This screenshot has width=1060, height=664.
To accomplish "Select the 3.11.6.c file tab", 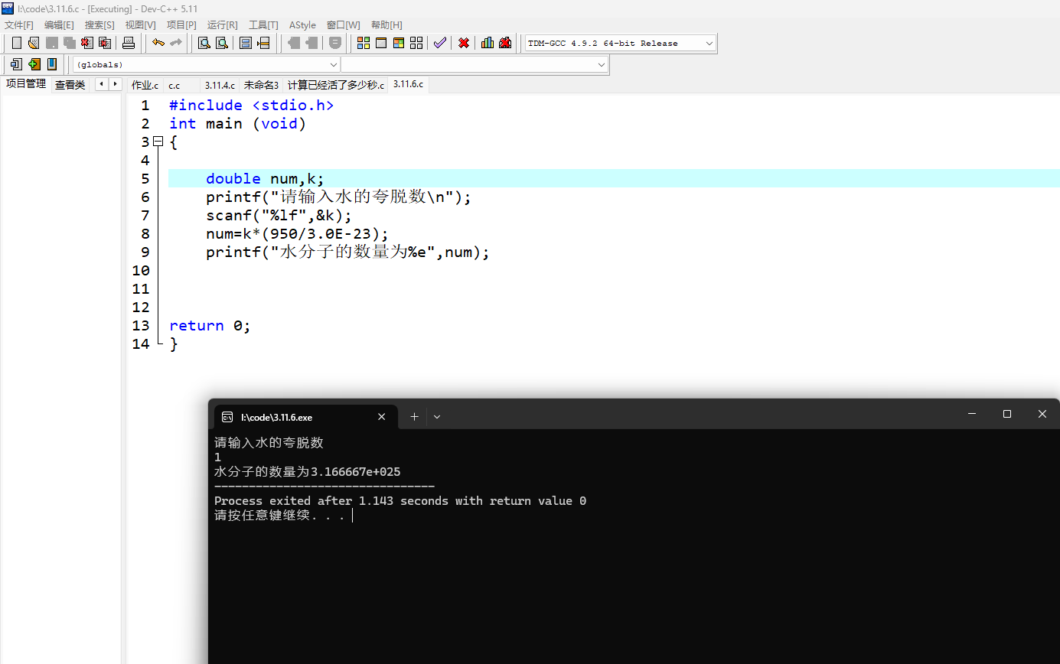I will tap(408, 84).
